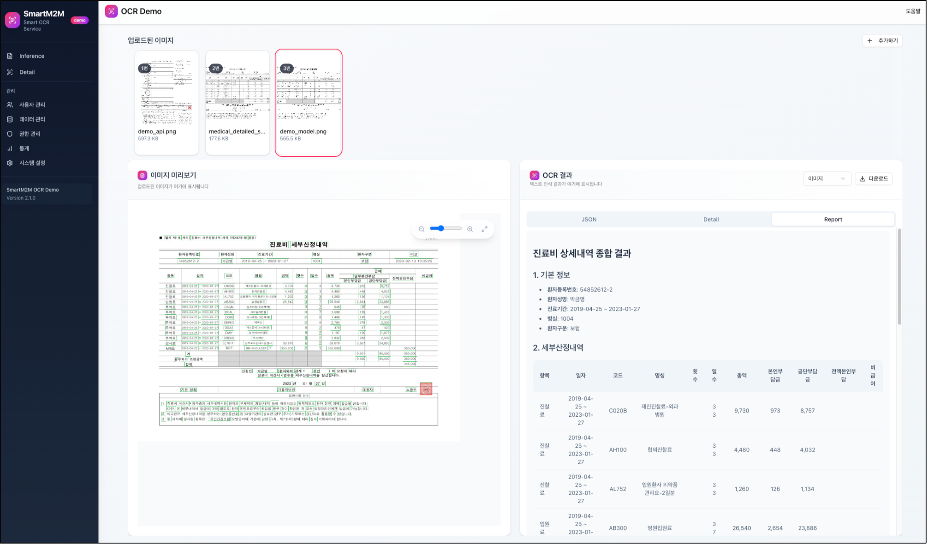This screenshot has width=927, height=544.
Task: Switch to the JSON tab
Action: pos(589,219)
